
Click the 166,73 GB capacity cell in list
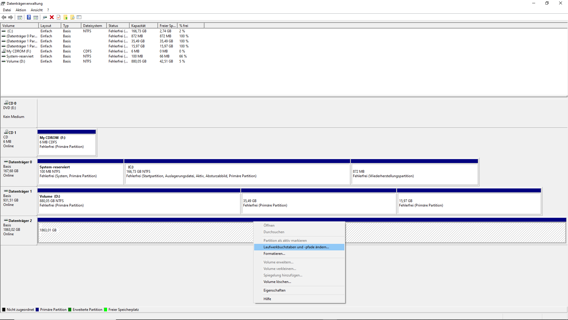tap(139, 31)
